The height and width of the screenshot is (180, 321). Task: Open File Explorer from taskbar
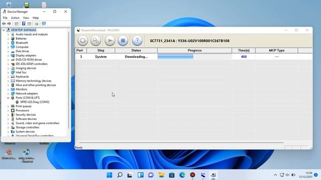tap(162, 175)
